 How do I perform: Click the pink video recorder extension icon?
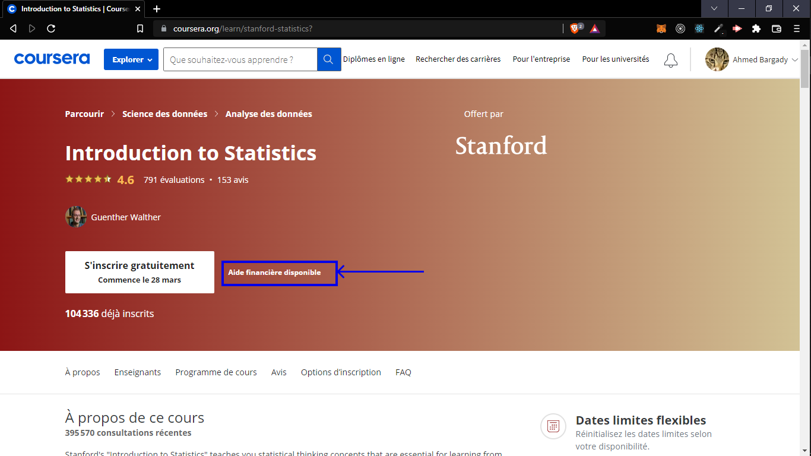pos(737,28)
